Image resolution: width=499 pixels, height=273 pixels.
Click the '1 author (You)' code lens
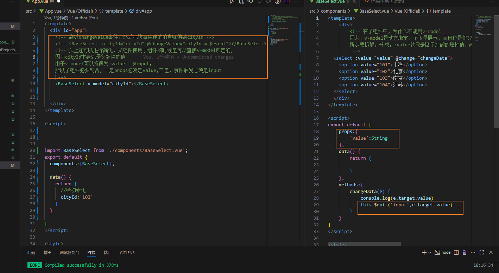(x=85, y=18)
